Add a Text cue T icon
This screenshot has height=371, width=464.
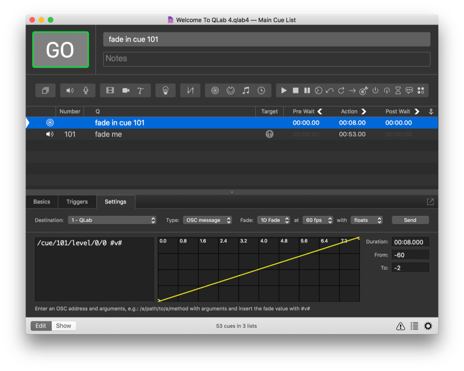point(141,90)
